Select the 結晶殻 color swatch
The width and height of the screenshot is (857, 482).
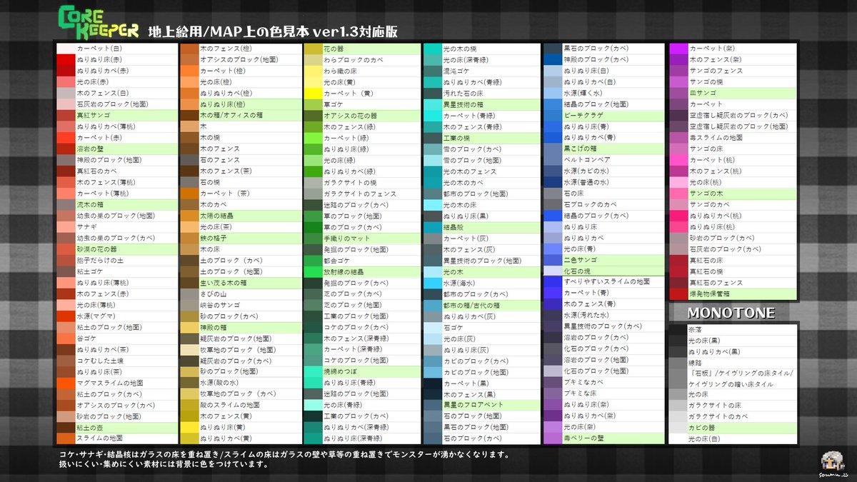click(x=433, y=227)
